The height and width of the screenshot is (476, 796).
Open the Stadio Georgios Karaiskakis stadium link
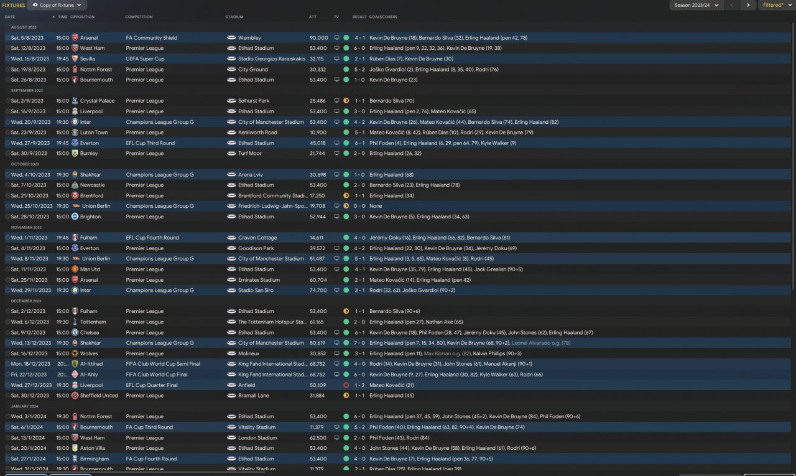coord(272,59)
